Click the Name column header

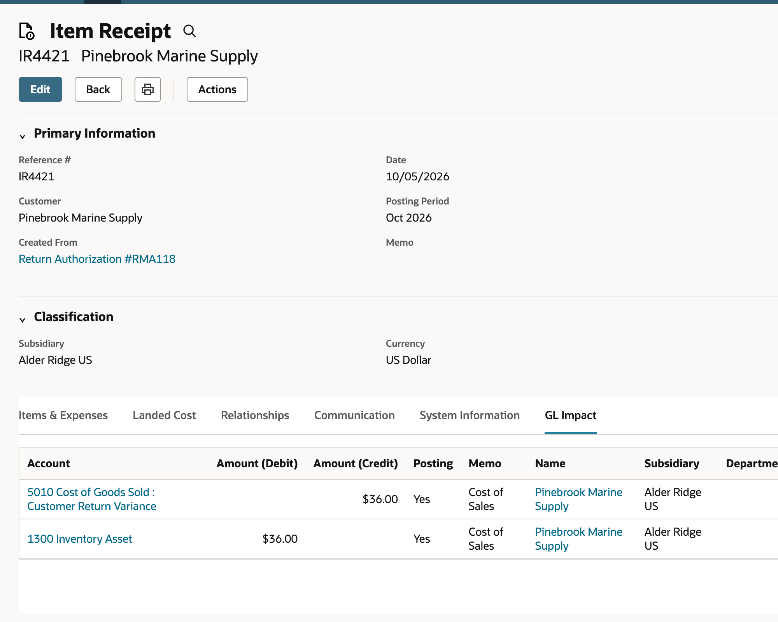(x=550, y=463)
